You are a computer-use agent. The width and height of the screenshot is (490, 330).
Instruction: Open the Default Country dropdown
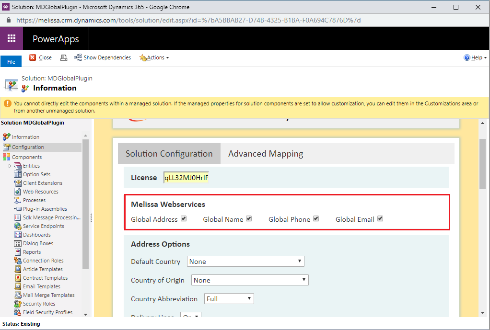pos(245,262)
